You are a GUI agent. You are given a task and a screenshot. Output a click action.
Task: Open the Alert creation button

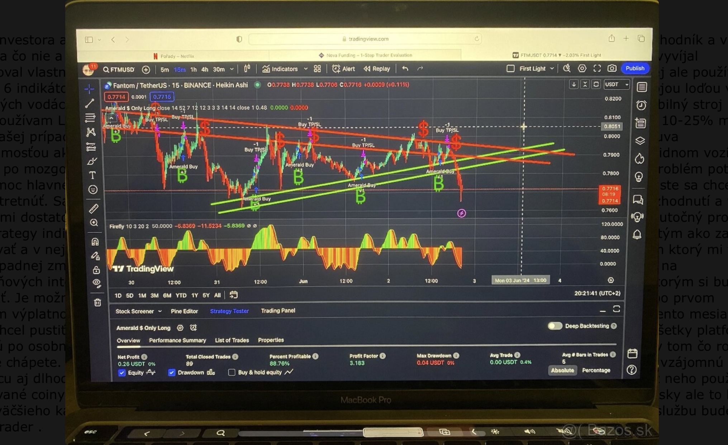pos(343,69)
